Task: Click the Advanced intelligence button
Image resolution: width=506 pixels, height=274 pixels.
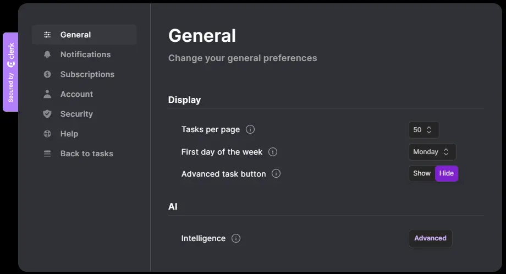Action: tap(430, 238)
